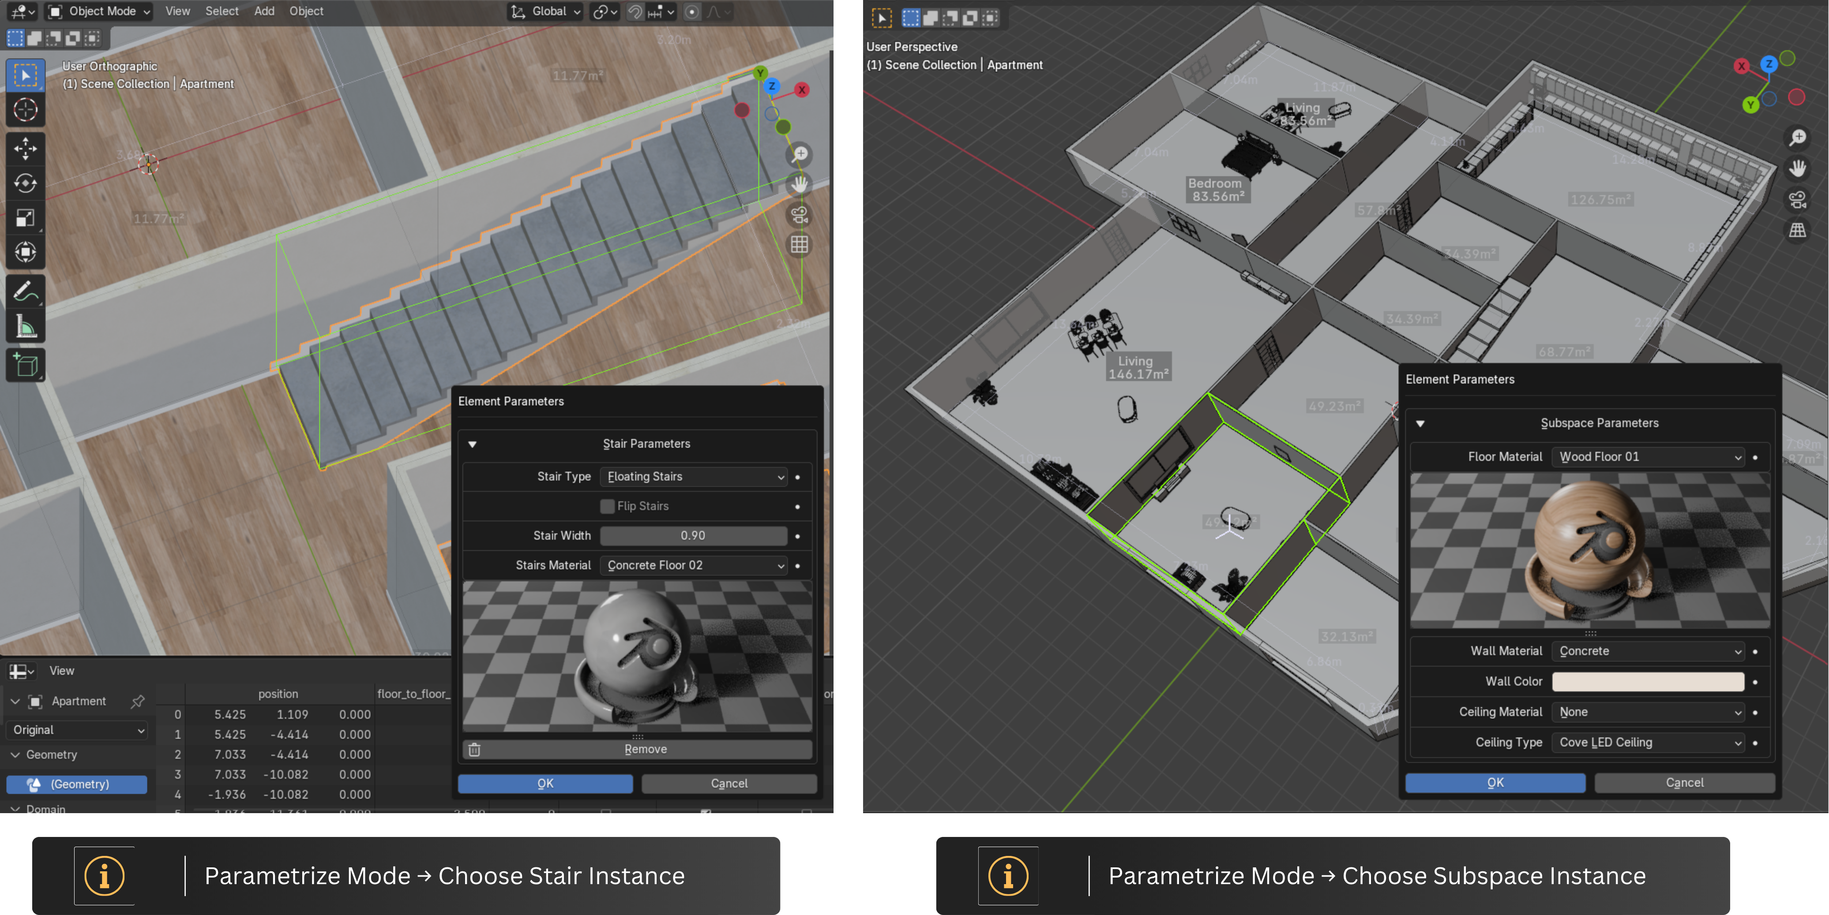Open the Select menu

(x=222, y=11)
